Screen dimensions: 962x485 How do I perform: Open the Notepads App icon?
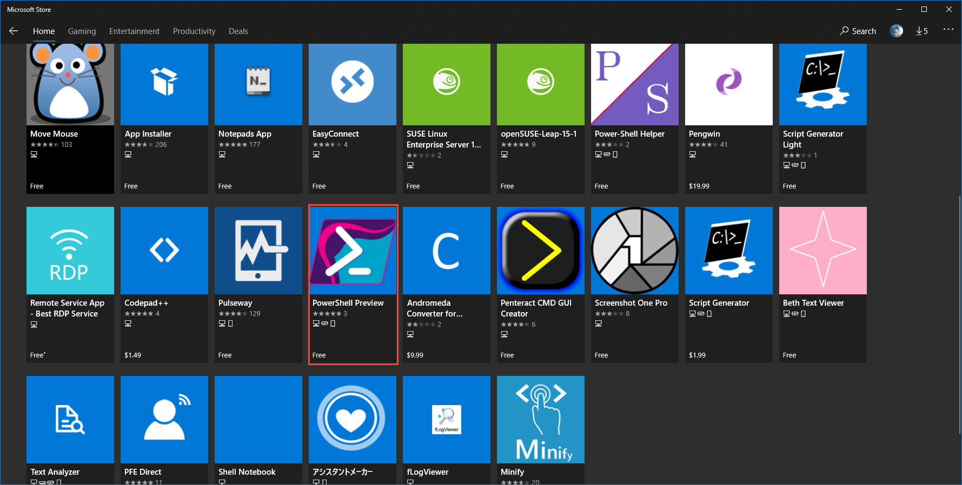tap(258, 84)
